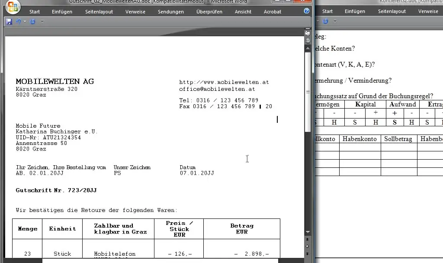The image size is (443, 263).
Task: Open the Einfügen tab in the Kontieren window
Action: 355,11
